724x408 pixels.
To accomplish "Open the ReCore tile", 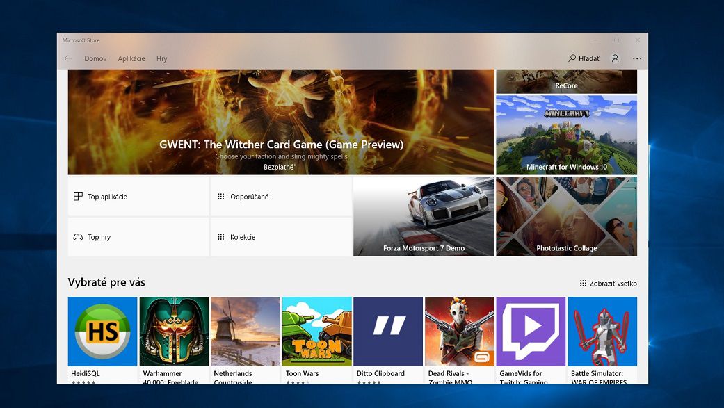I will (x=567, y=82).
